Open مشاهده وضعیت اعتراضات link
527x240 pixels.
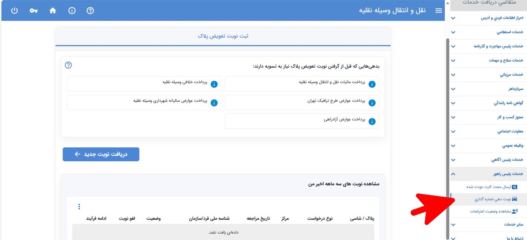[x=490, y=211]
